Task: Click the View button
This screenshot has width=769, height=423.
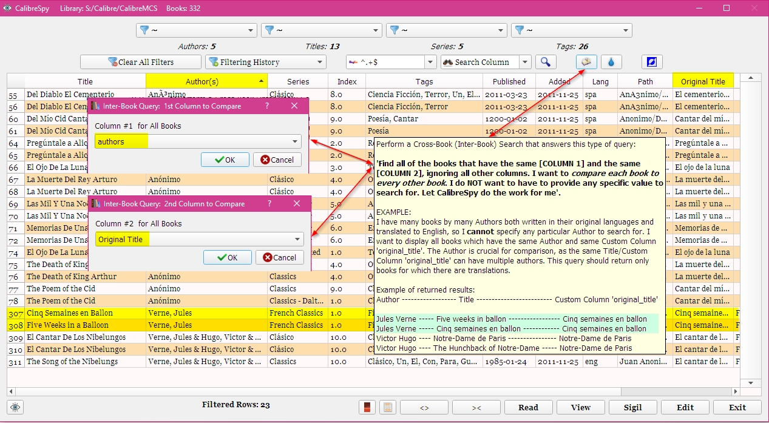Action: 580,407
